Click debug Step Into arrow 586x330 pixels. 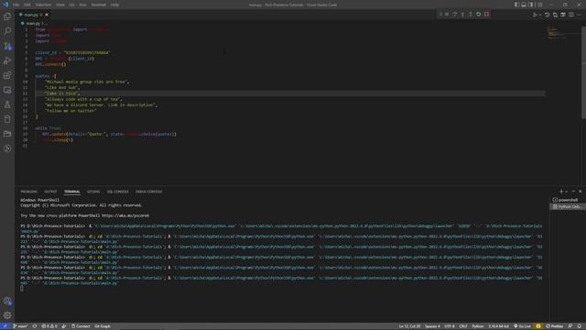tap(462, 15)
